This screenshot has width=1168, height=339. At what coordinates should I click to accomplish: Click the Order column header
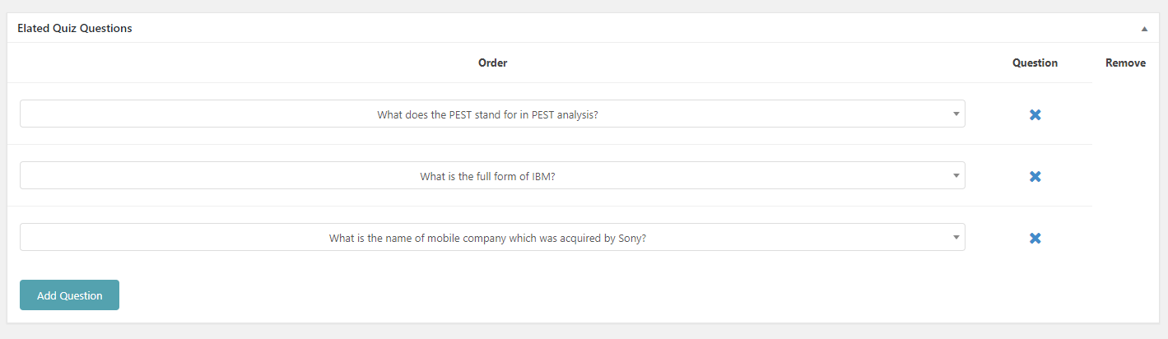(492, 63)
